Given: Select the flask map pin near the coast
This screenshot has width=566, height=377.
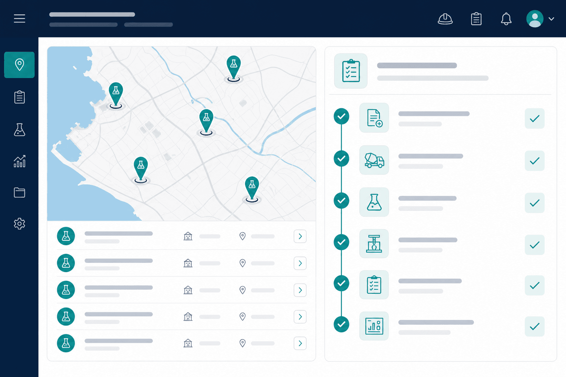Looking at the screenshot, I should click(x=116, y=94).
